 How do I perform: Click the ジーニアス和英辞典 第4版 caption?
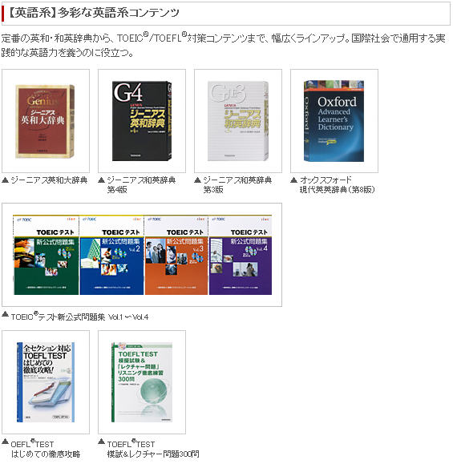[x=141, y=185]
